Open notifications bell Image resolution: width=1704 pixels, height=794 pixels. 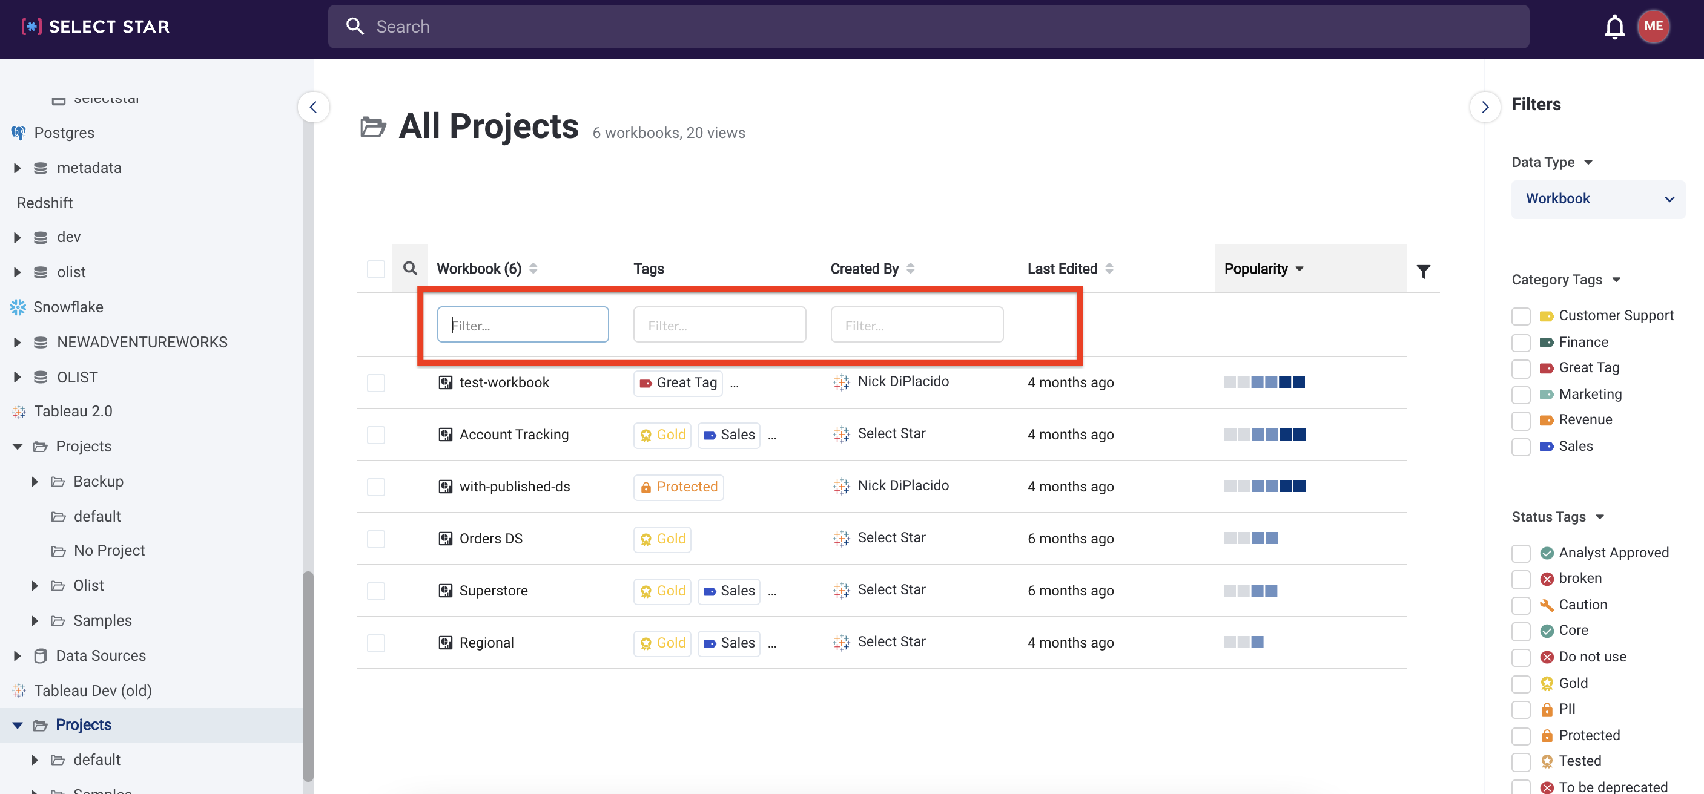coord(1614,27)
